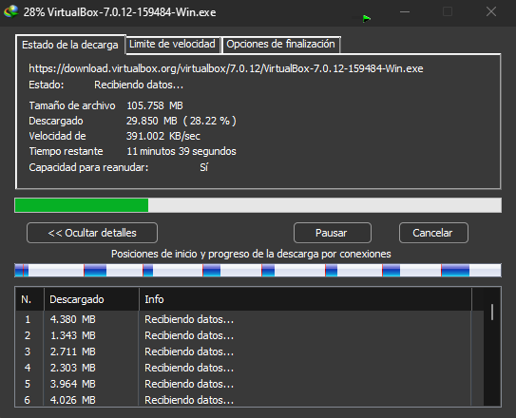The height and width of the screenshot is (418, 516).
Task: Click the Descargado column header
Action: pos(91,299)
